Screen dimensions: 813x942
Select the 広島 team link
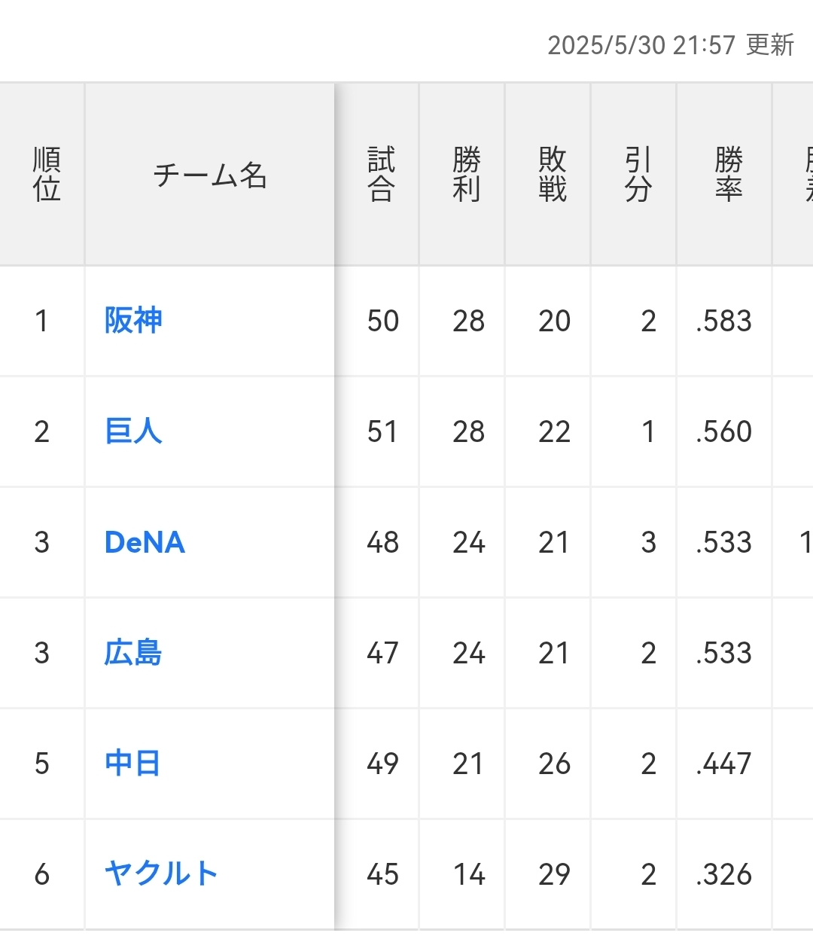tap(133, 653)
